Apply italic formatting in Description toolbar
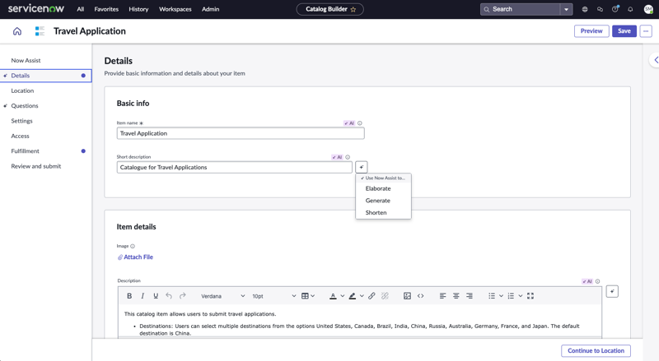 point(143,296)
